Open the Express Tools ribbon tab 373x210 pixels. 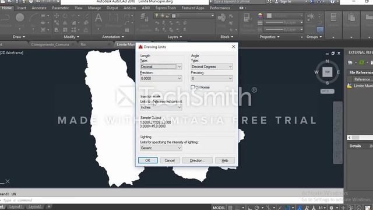click(x=166, y=8)
